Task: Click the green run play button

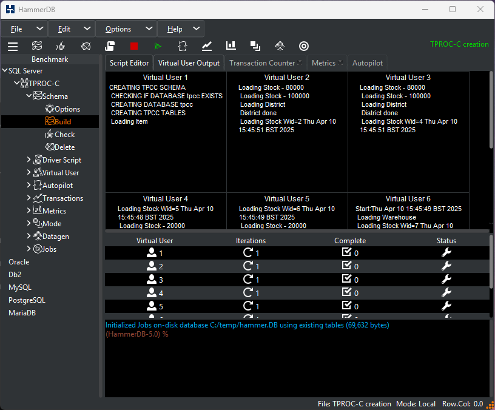Action: (x=158, y=46)
